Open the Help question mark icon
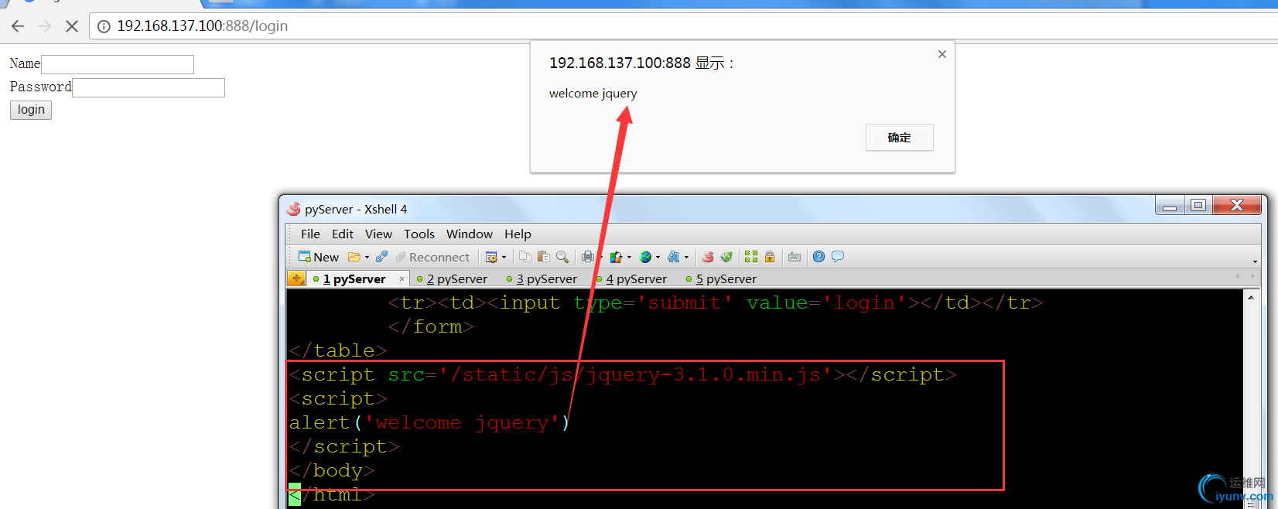The image size is (1278, 509). tap(818, 257)
